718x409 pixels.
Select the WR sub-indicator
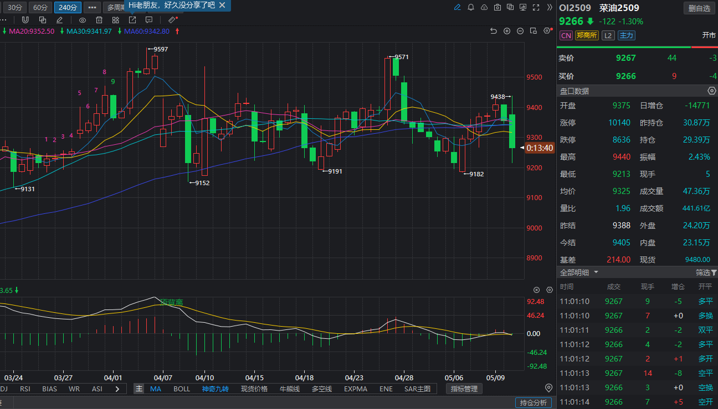click(74, 389)
